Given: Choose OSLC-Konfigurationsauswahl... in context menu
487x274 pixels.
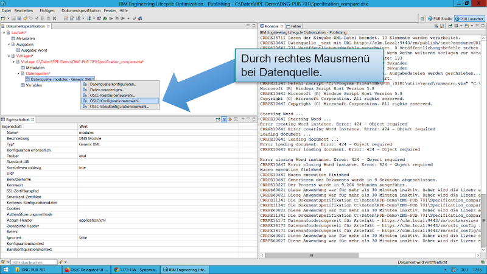Looking at the screenshot, I should (x=121, y=101).
